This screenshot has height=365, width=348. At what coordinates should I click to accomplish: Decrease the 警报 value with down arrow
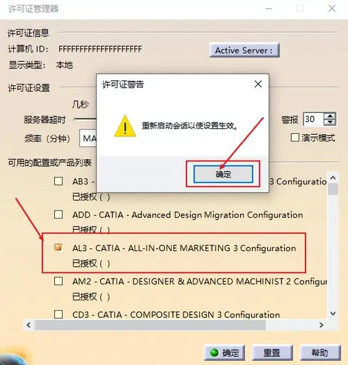click(330, 122)
